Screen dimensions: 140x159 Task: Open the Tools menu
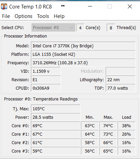click(x=43, y=16)
